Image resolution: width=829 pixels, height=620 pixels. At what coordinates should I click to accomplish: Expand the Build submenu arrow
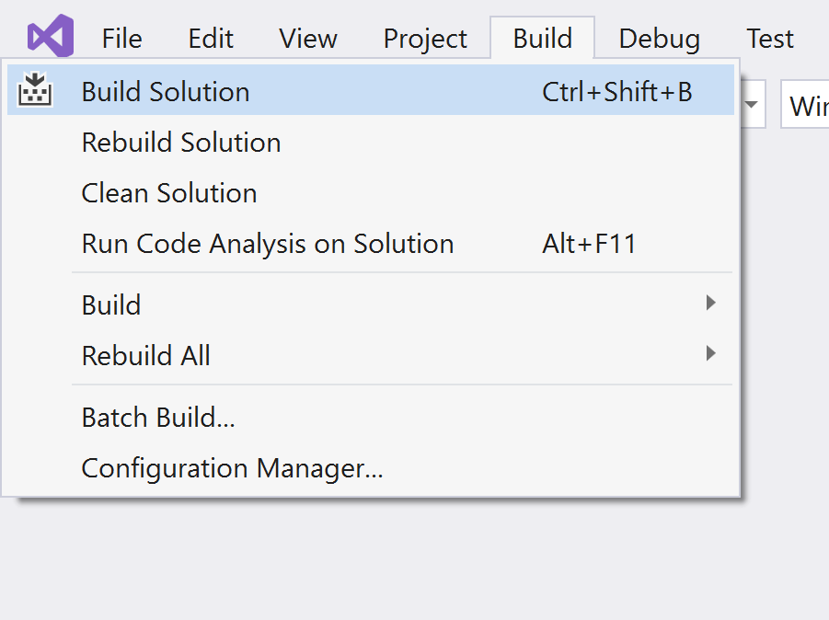tap(710, 303)
